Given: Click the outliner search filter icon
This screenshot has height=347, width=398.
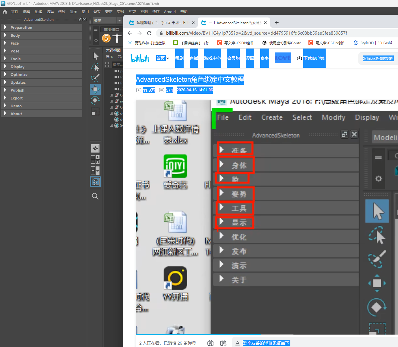Looking at the screenshot, I should point(107,65).
